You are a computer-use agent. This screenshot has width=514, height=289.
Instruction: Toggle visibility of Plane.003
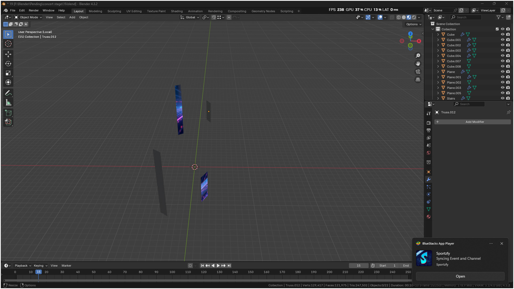[503, 88]
